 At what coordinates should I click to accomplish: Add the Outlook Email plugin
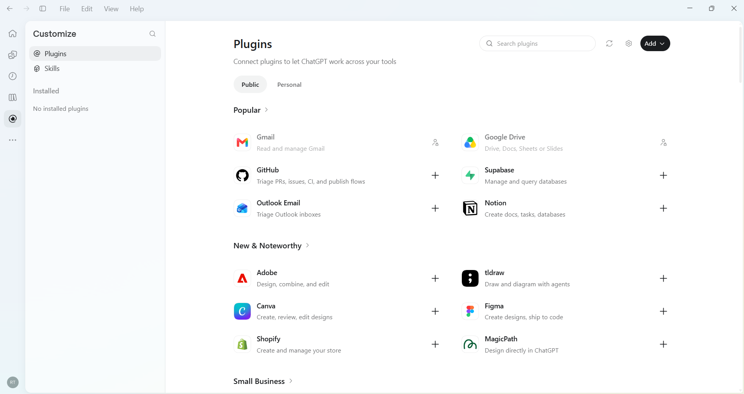435,208
